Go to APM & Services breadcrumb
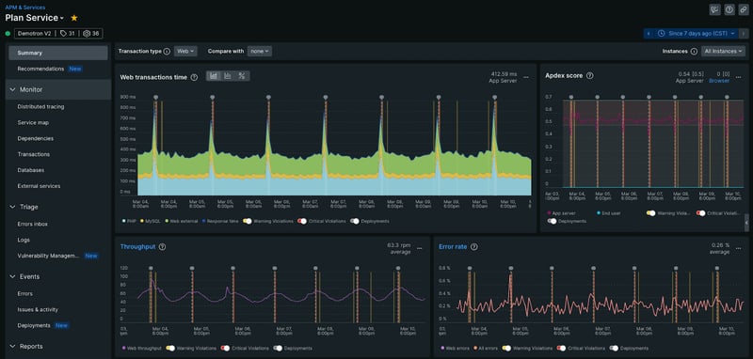This screenshot has width=753, height=359. point(25,8)
